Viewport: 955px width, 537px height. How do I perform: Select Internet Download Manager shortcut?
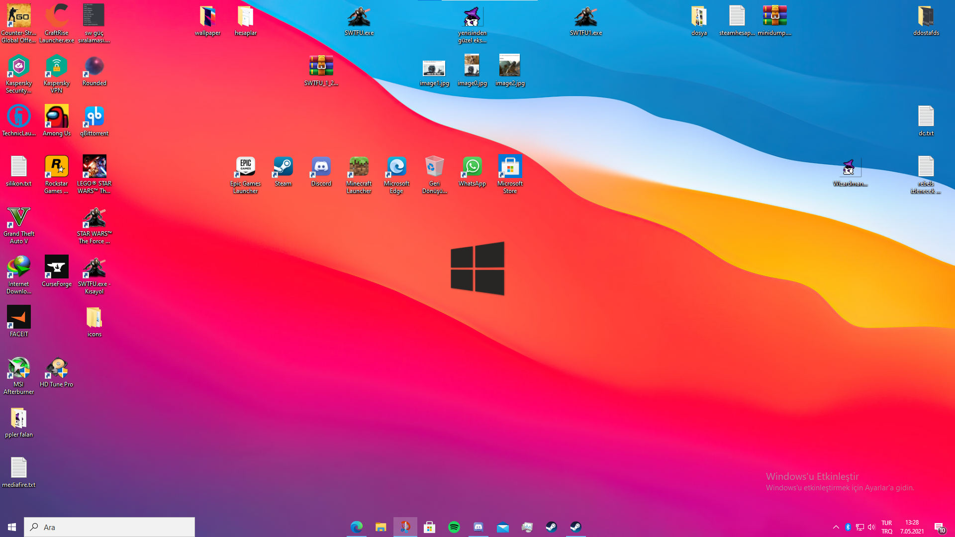click(19, 274)
